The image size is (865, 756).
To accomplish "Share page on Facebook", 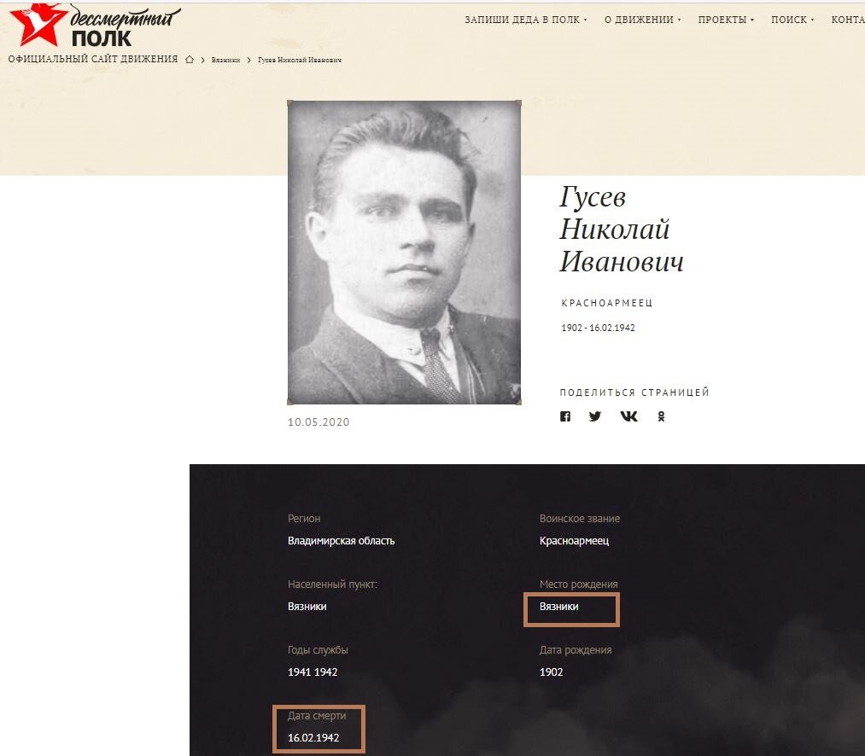I will [x=565, y=416].
